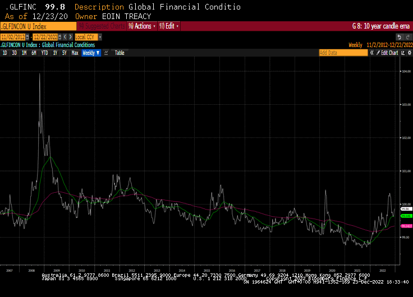
Task: Click the magenta moving average value label
Action: (406, 226)
